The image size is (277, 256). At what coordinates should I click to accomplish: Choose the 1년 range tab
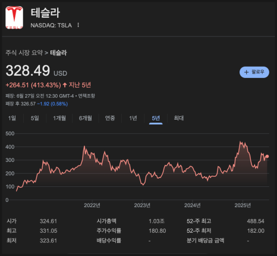coord(133,118)
